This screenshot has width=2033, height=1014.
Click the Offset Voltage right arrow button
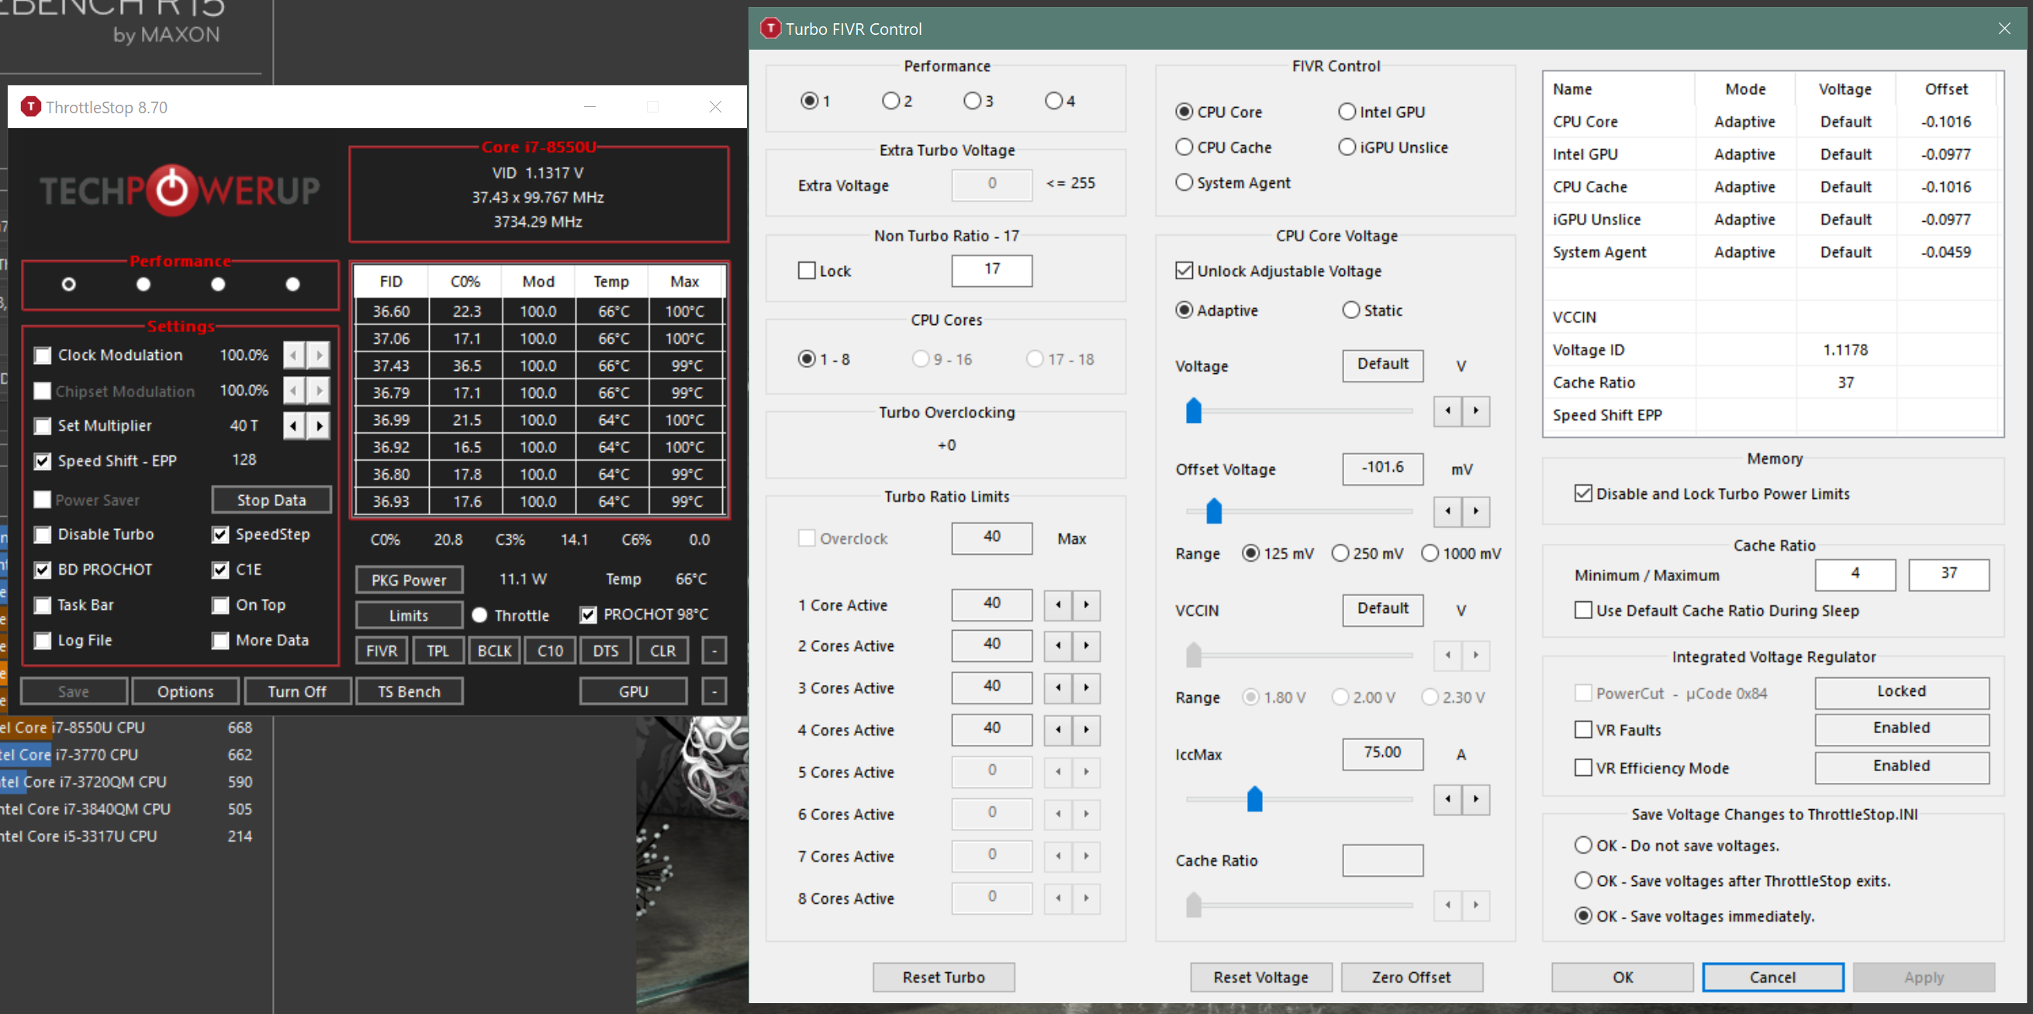point(1475,510)
